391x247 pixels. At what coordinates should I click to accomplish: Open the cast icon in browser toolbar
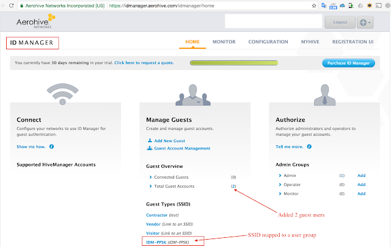tap(379, 5)
